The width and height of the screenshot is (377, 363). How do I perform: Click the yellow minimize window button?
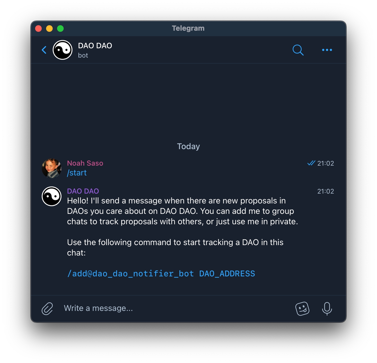tap(49, 29)
